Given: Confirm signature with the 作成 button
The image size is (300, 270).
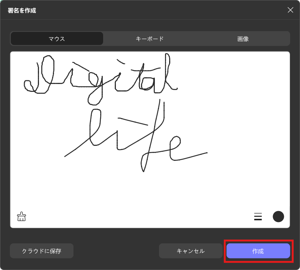Looking at the screenshot, I should (x=258, y=251).
